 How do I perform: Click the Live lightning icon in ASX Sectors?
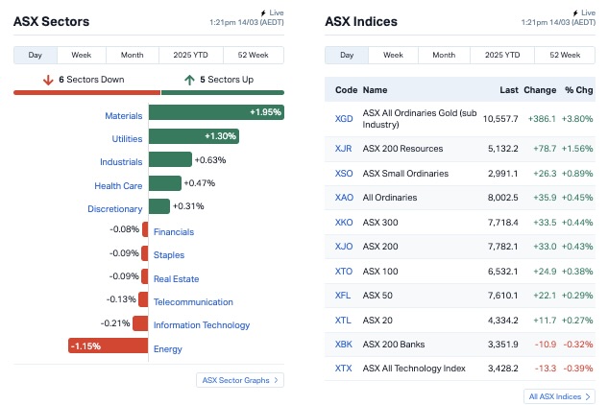pos(263,13)
